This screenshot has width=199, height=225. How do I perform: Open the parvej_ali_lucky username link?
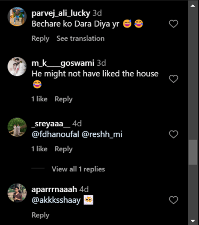coord(61,13)
